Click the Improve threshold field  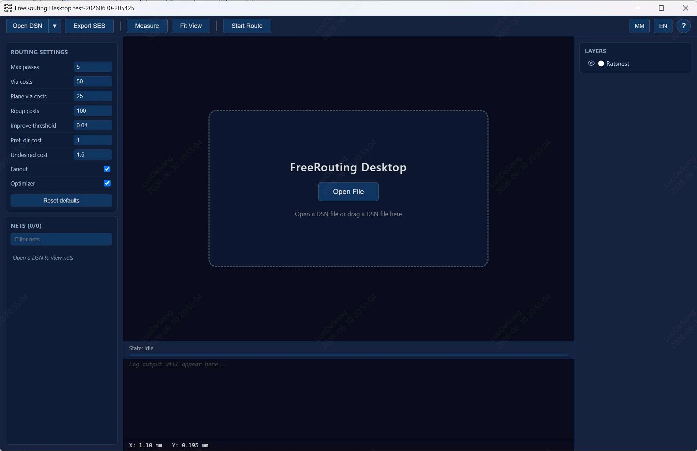coord(93,125)
